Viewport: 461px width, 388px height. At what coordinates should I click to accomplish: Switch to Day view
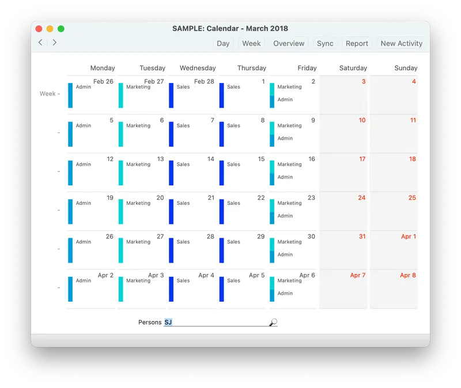(223, 44)
